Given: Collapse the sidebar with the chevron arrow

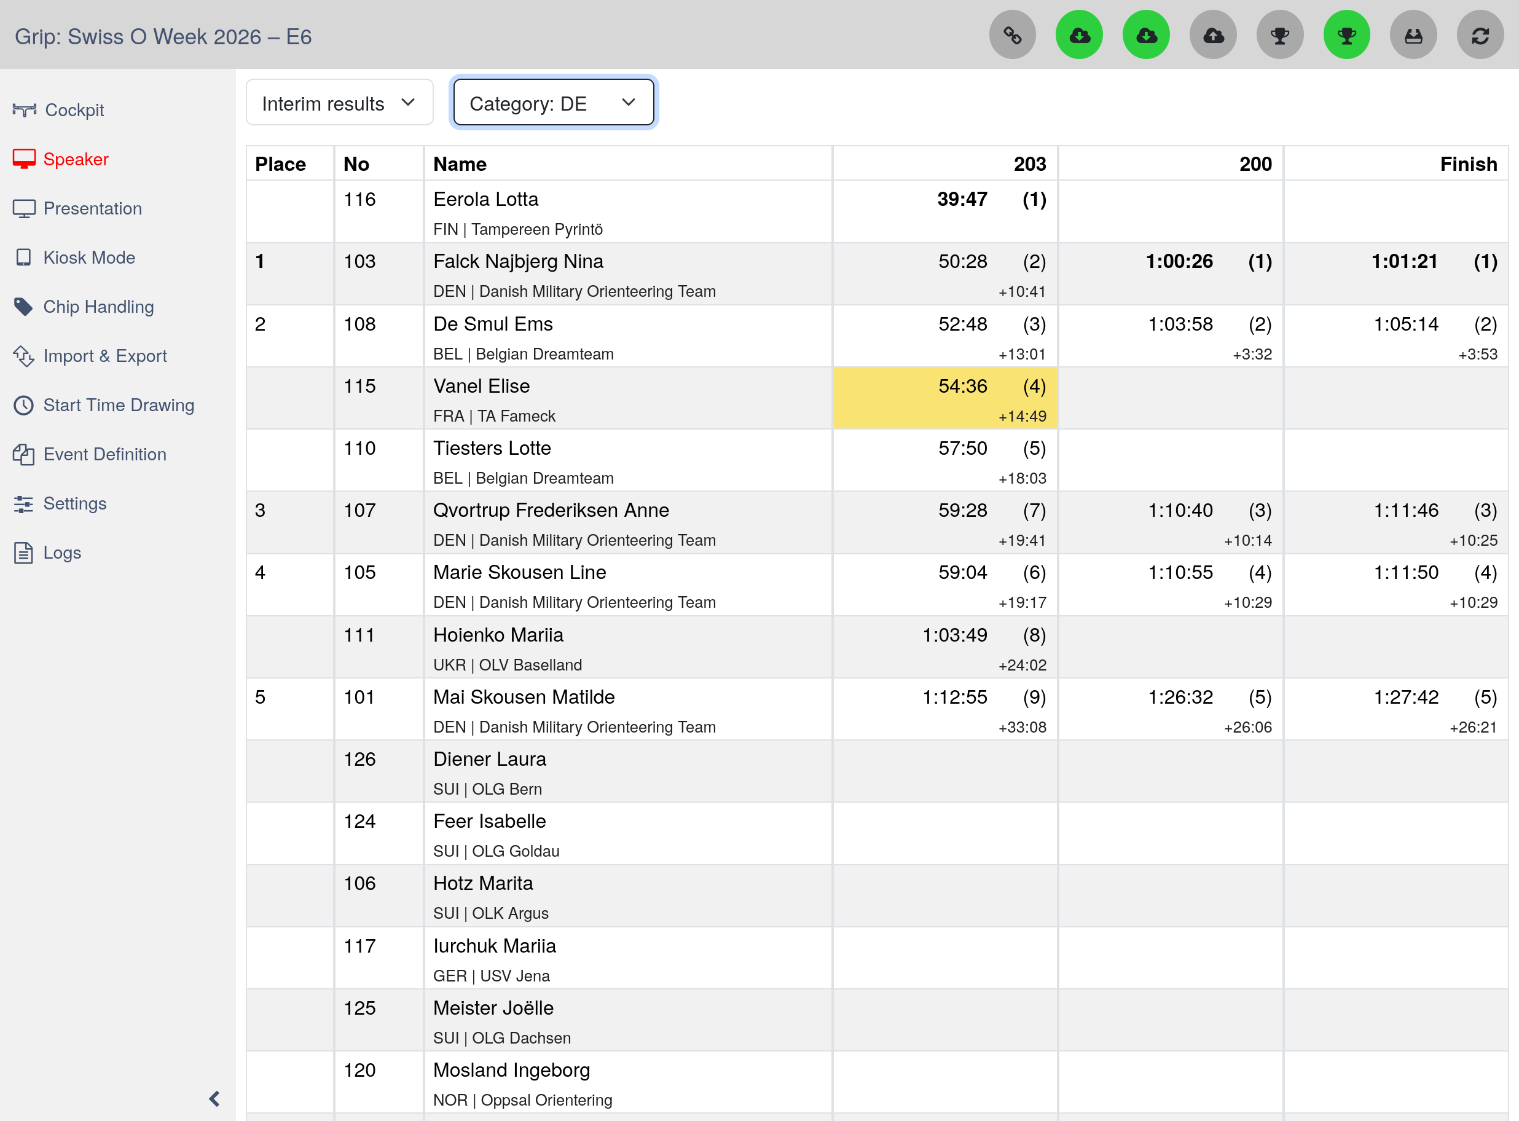Looking at the screenshot, I should coord(214,1099).
